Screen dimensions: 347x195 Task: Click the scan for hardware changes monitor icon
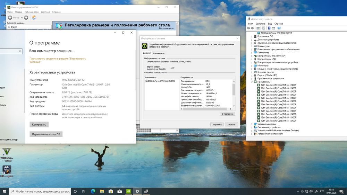pos(279,28)
